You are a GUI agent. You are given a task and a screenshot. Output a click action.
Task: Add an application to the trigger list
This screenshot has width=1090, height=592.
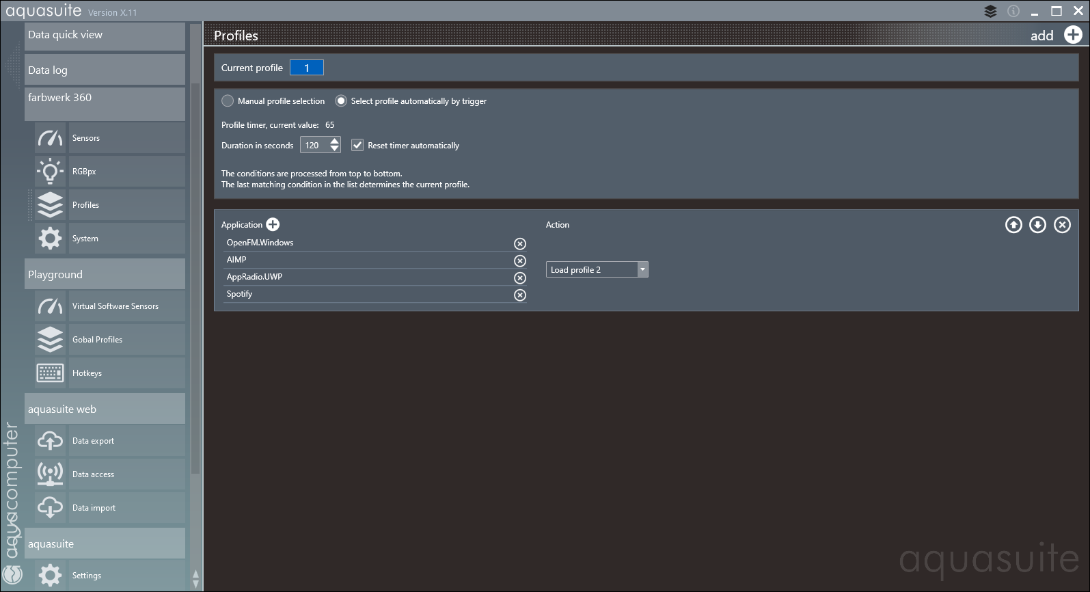pos(273,224)
